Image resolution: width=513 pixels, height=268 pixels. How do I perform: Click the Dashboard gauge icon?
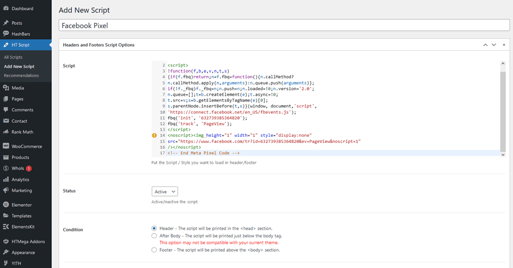click(x=6, y=8)
